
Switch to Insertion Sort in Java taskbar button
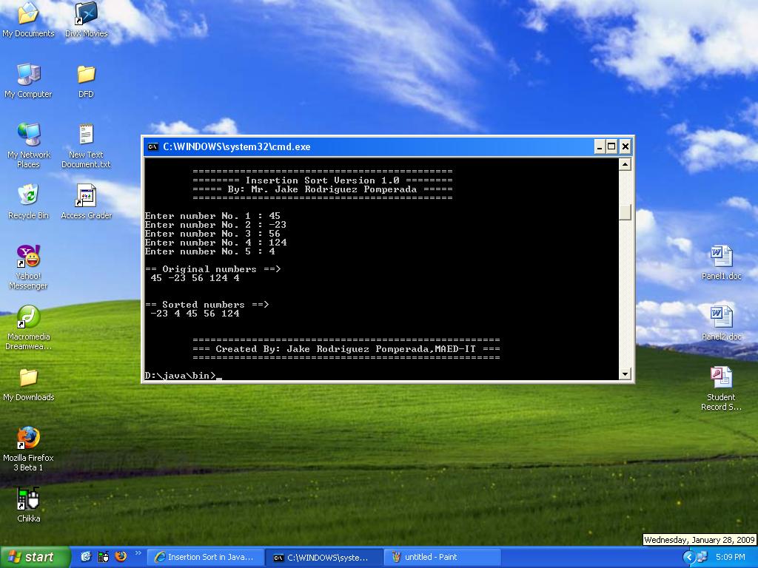point(206,557)
